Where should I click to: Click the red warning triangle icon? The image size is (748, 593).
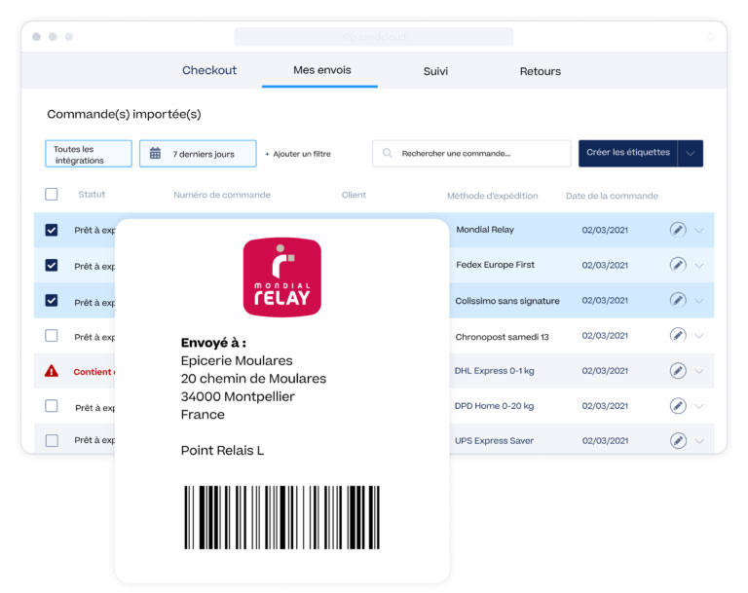click(52, 371)
